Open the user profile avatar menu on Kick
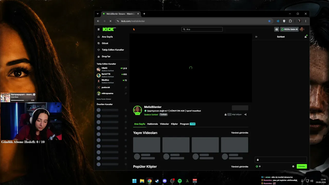Screen dimensions: 329x185 [302, 29]
